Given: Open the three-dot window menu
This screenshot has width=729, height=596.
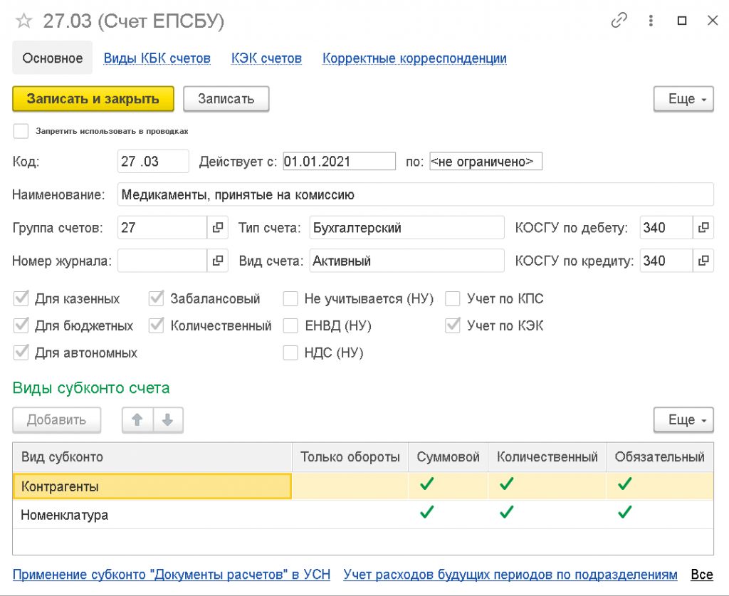Looking at the screenshot, I should pyautogui.click(x=651, y=21).
